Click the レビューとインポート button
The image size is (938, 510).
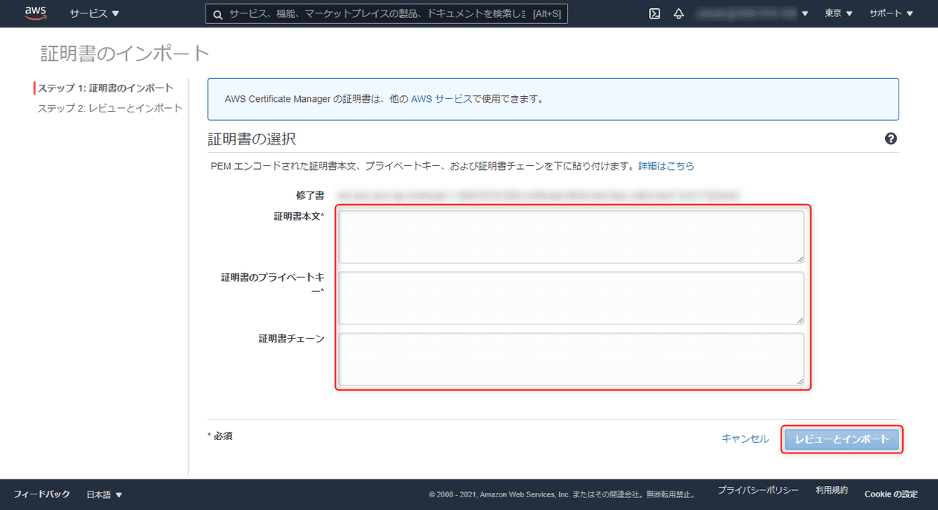pos(842,439)
